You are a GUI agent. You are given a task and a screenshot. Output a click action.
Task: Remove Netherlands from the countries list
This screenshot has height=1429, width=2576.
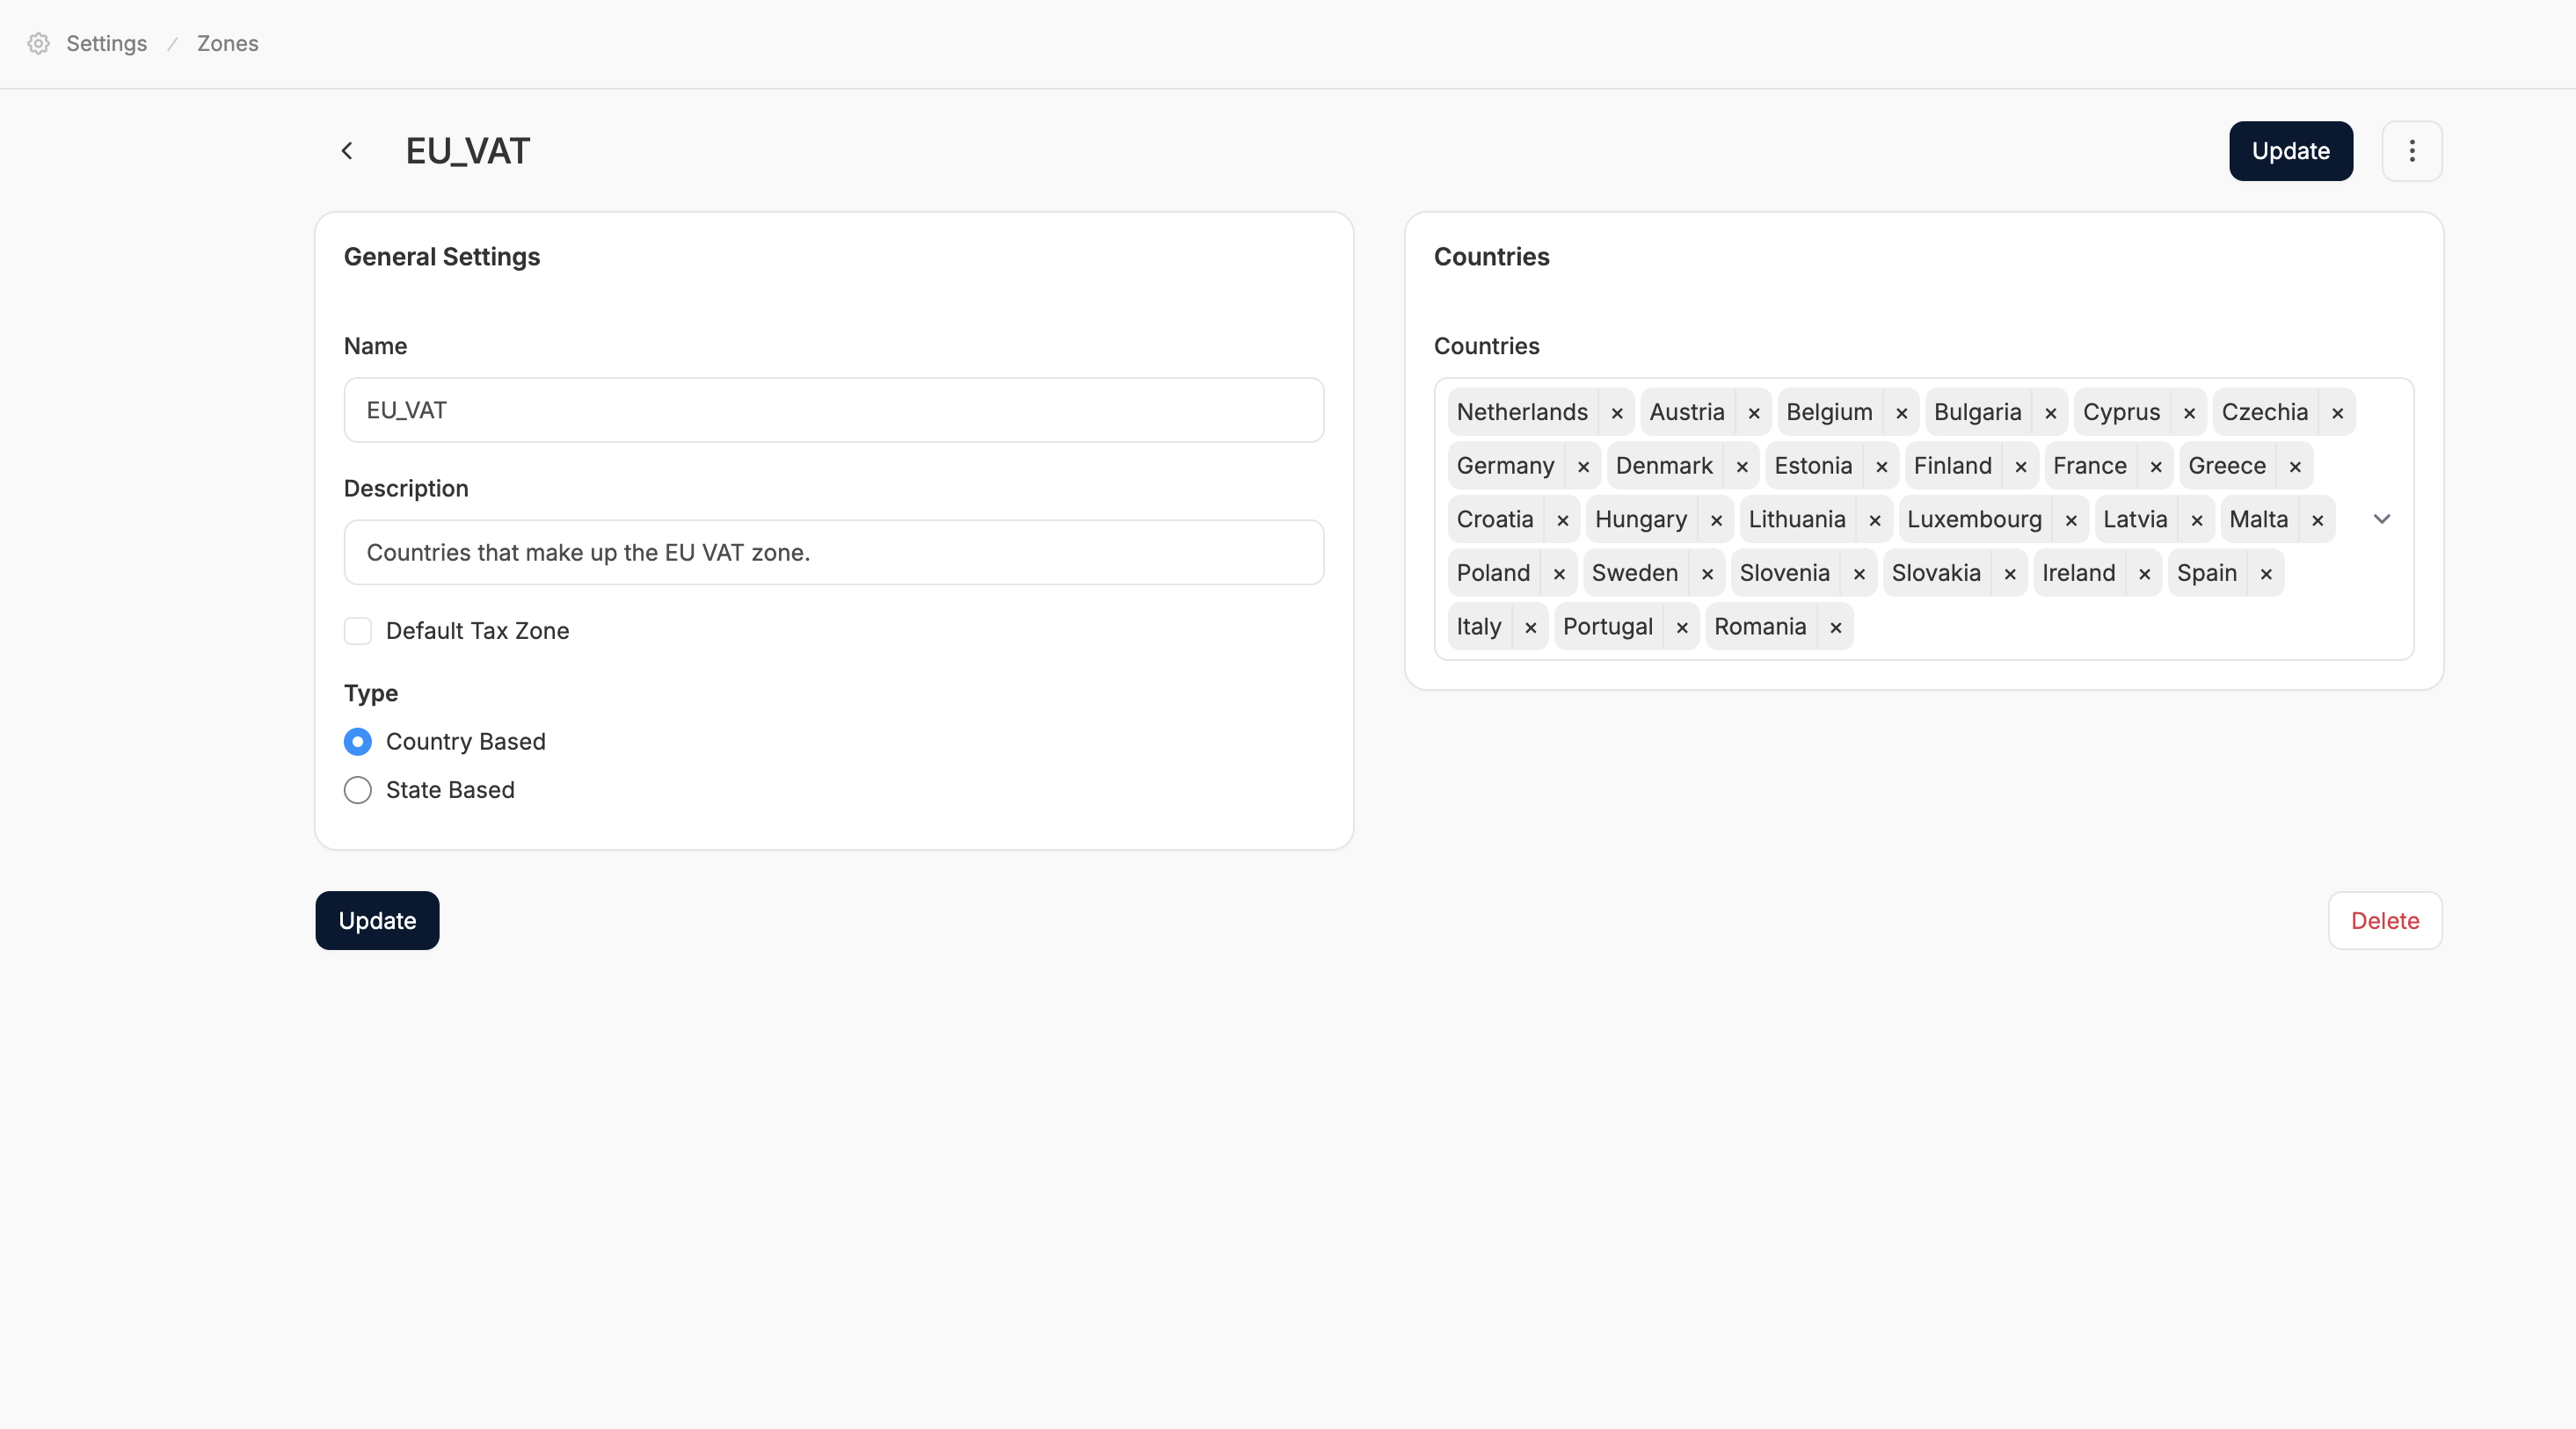pyautogui.click(x=1616, y=413)
